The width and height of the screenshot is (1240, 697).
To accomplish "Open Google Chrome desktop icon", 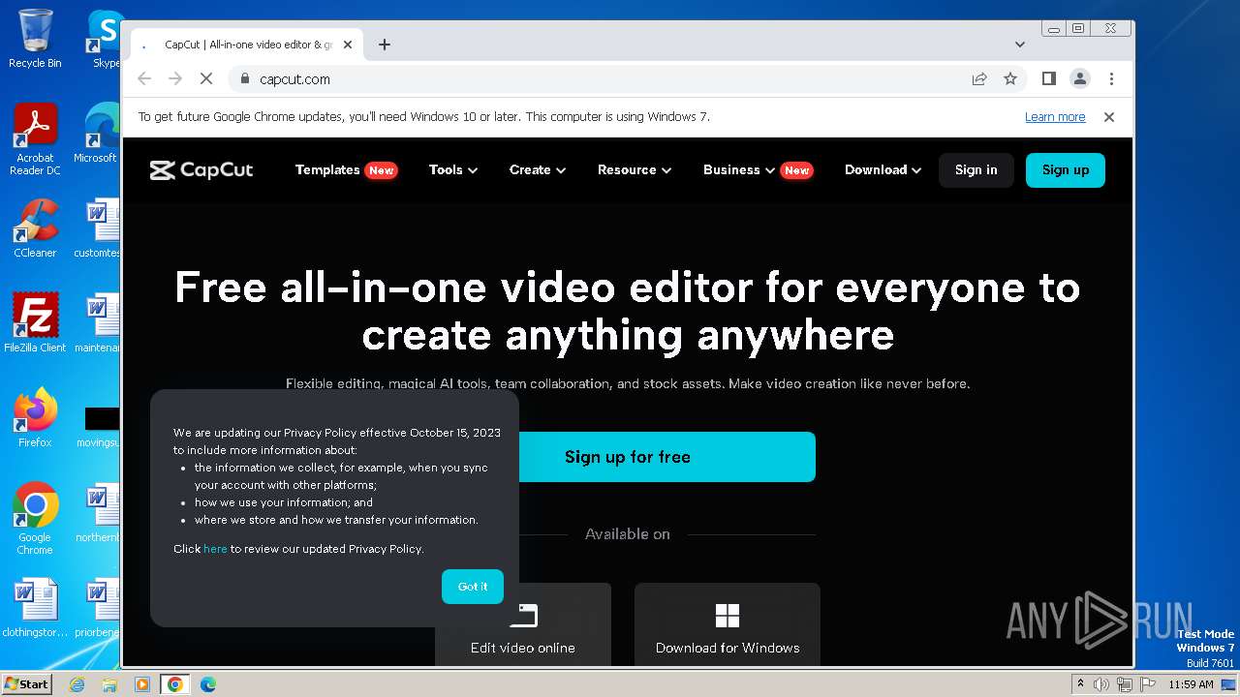I will point(35,519).
